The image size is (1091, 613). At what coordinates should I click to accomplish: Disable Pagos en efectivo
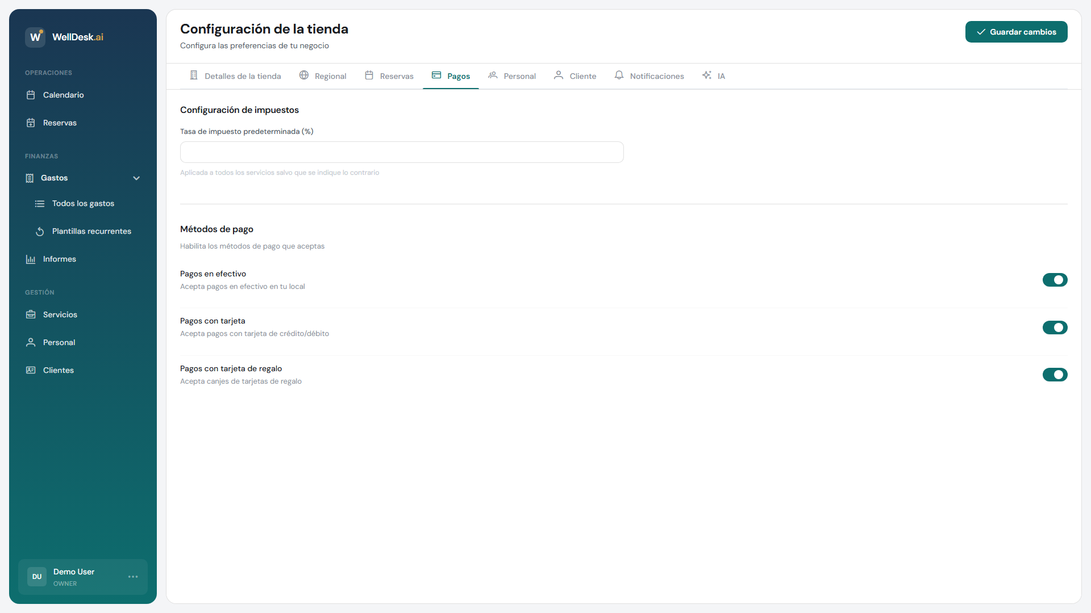1055,280
